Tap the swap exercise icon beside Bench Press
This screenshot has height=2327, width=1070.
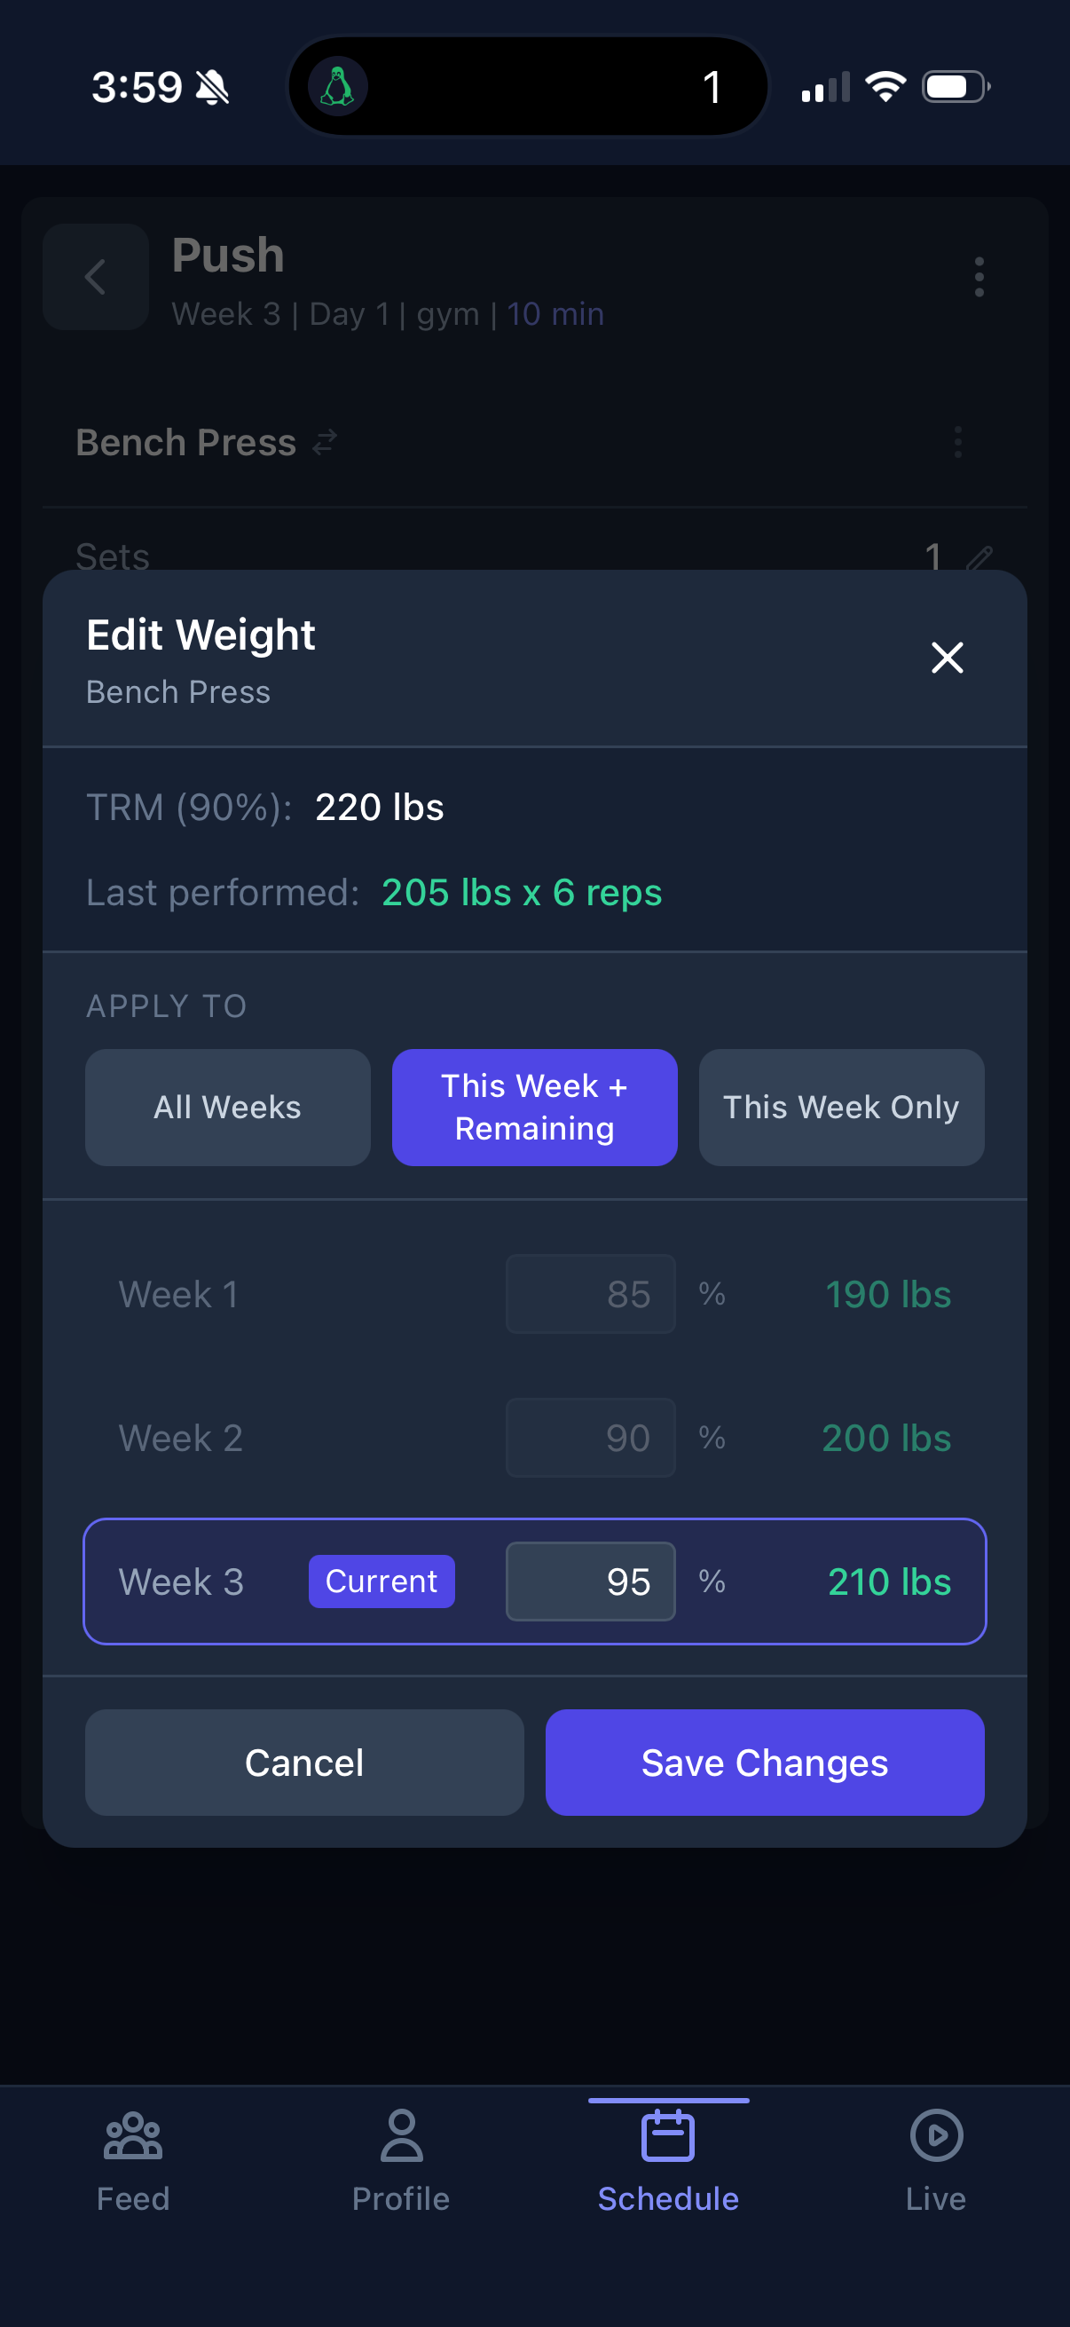[324, 442]
